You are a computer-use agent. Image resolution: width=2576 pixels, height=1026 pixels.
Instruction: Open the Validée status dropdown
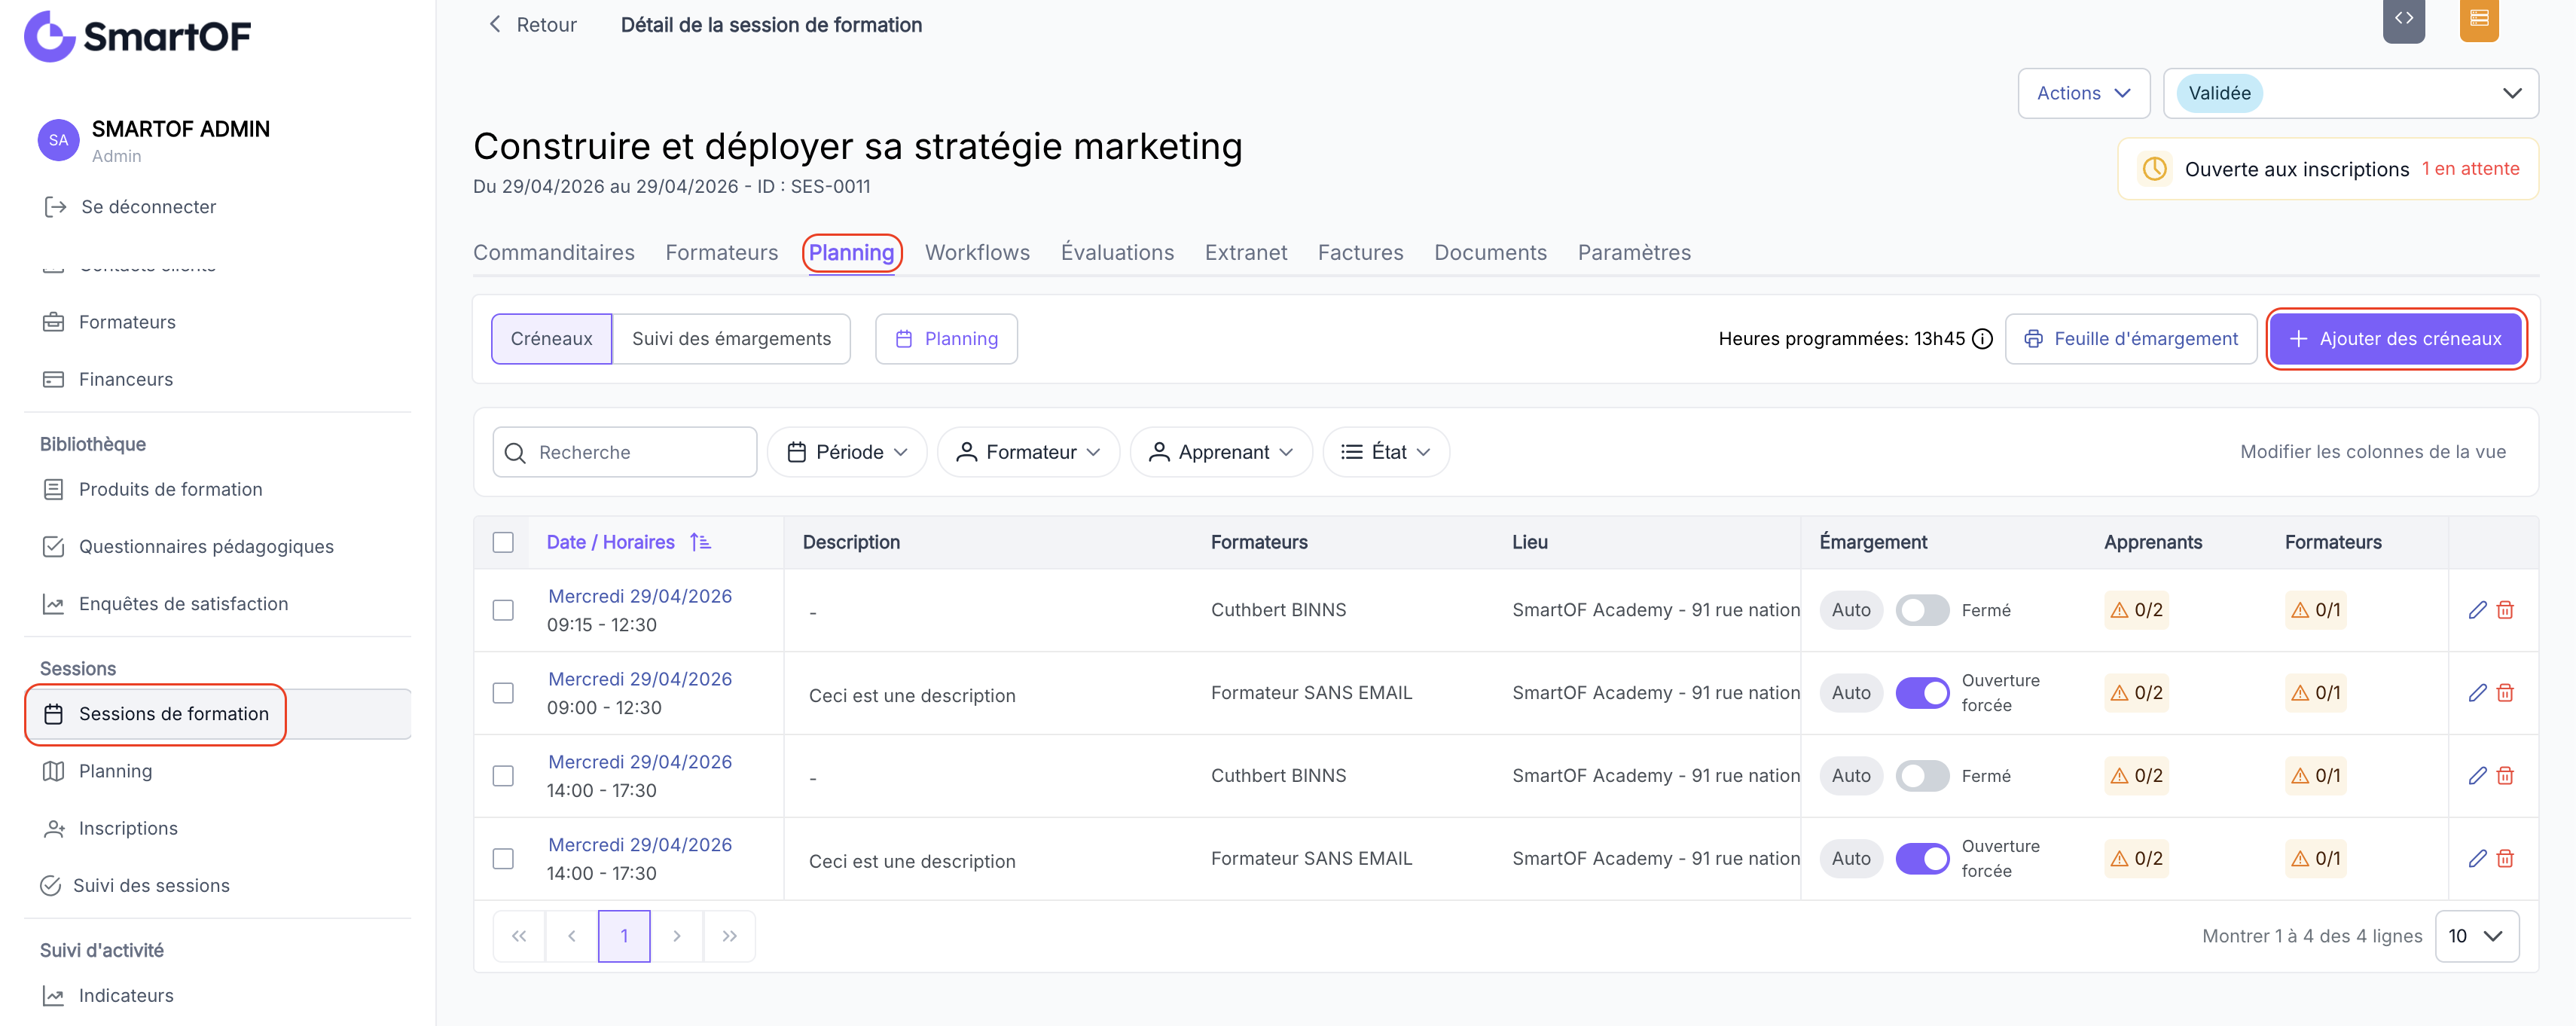click(x=2350, y=93)
